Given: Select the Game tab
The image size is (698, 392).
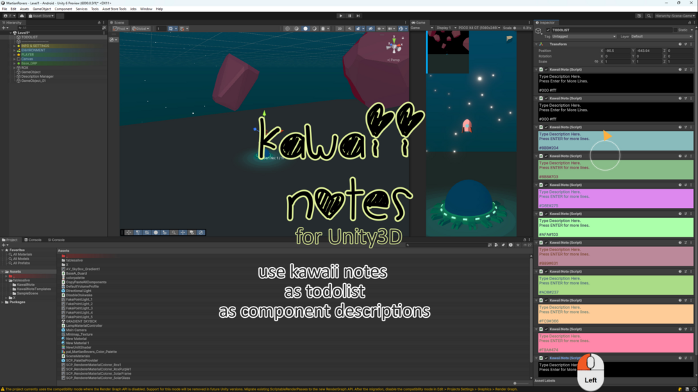Looking at the screenshot, I should pyautogui.click(x=418, y=22).
